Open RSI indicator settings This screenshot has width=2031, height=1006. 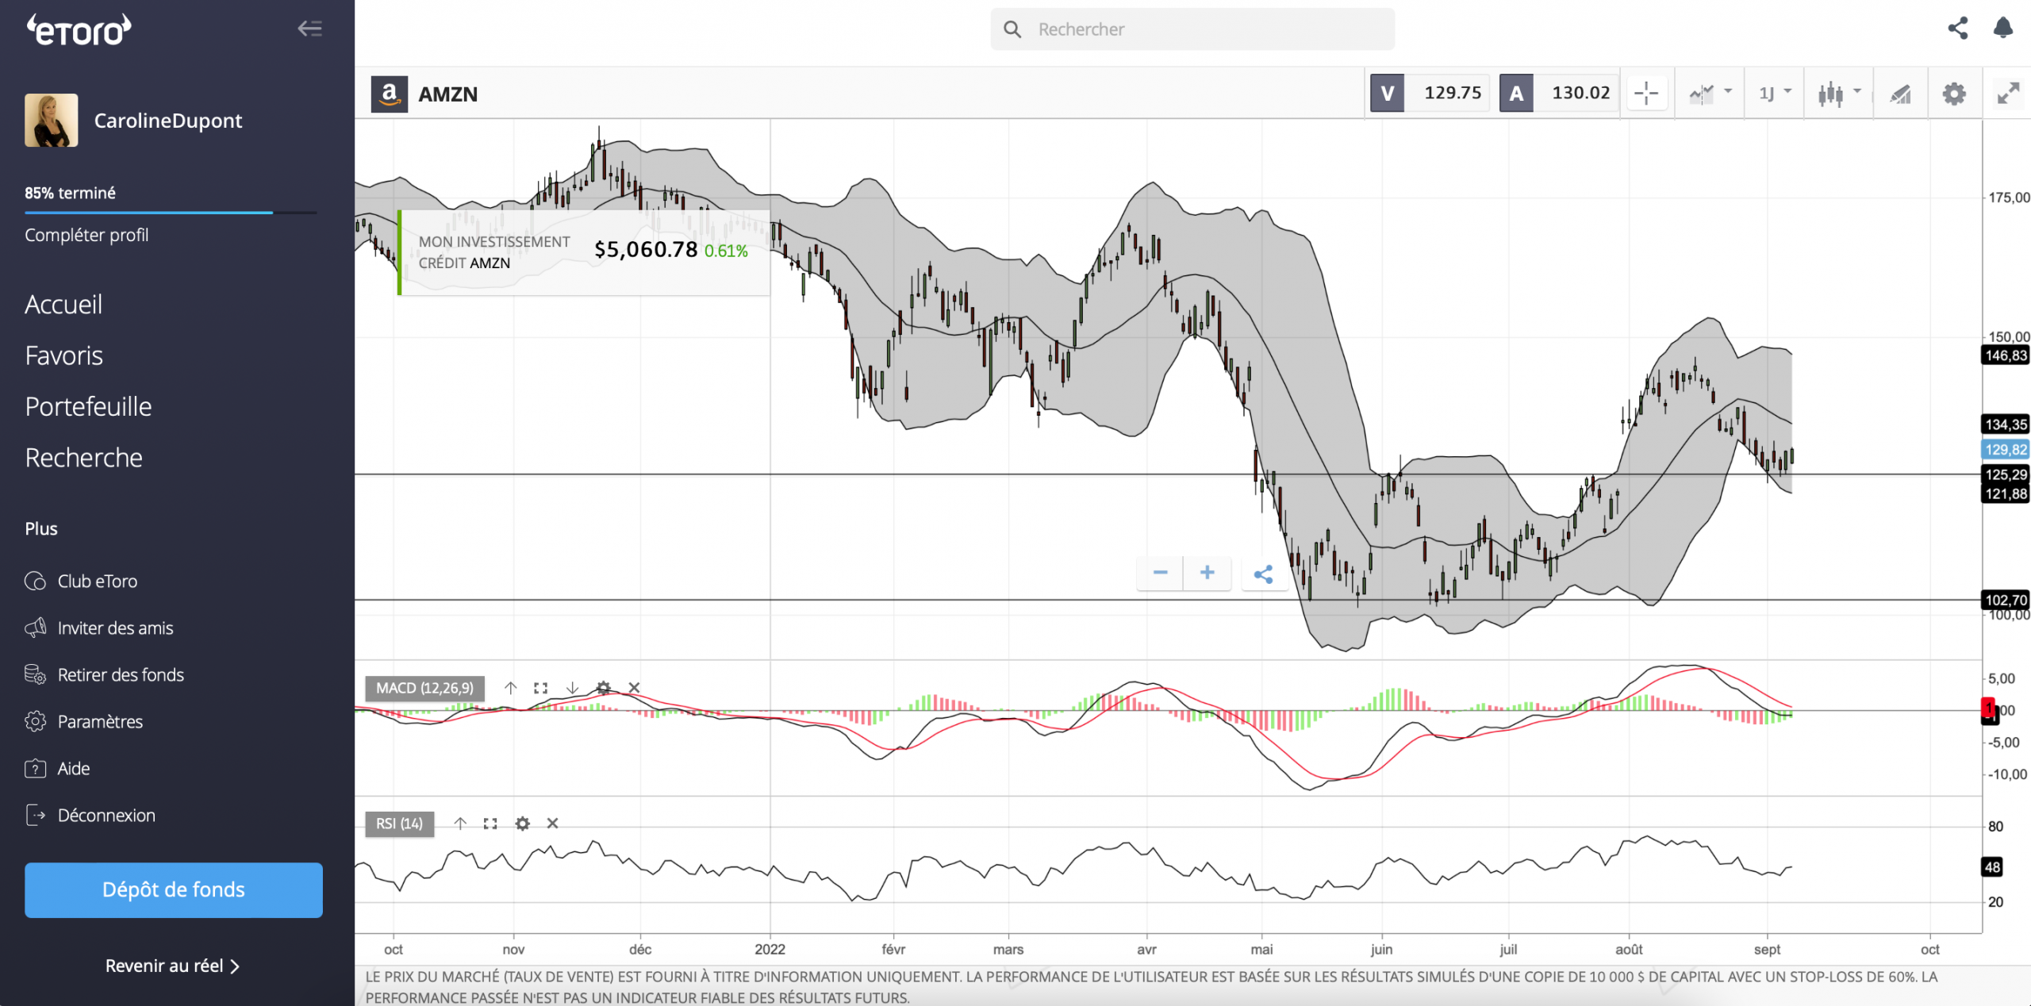522,824
